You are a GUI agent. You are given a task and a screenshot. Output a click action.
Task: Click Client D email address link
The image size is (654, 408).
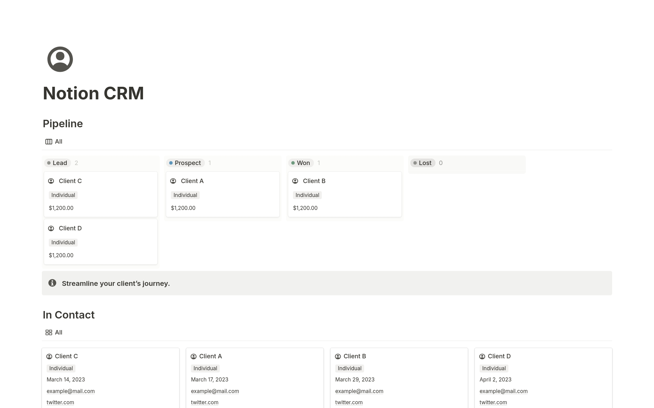503,391
